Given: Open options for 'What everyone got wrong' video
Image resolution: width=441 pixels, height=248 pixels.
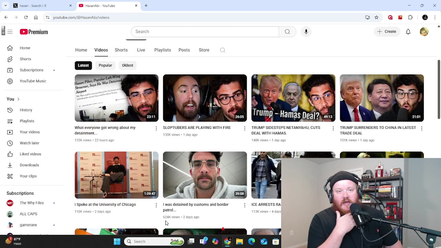Looking at the screenshot, I should click(x=156, y=128).
